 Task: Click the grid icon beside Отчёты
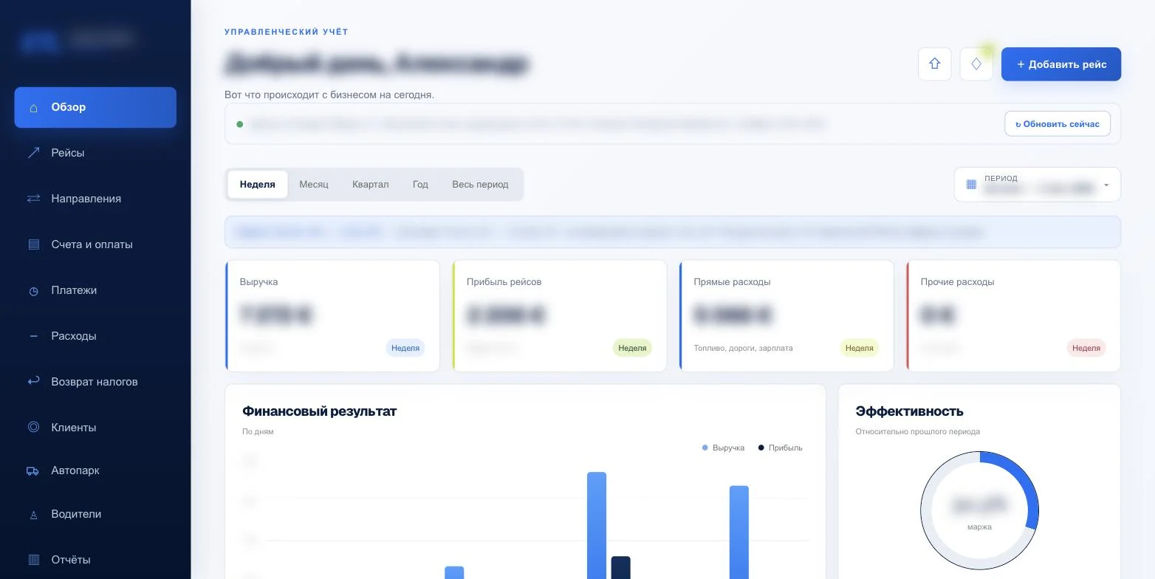pos(33,560)
